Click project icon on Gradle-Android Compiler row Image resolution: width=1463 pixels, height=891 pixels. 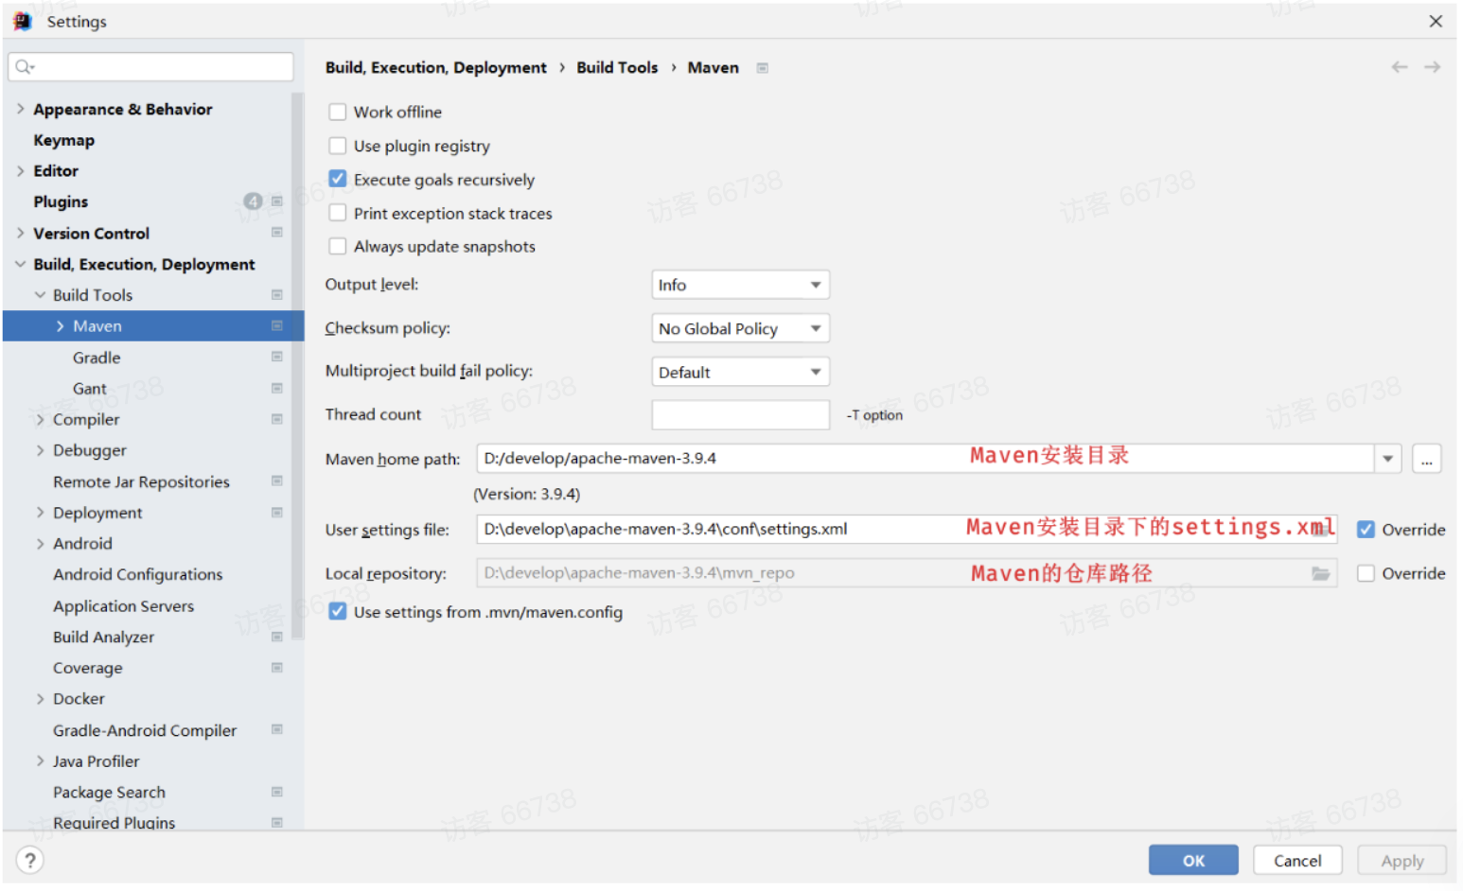click(x=277, y=729)
